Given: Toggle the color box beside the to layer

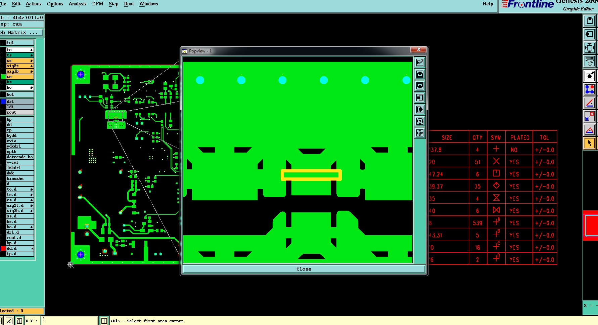Looking at the screenshot, I should point(3,50).
